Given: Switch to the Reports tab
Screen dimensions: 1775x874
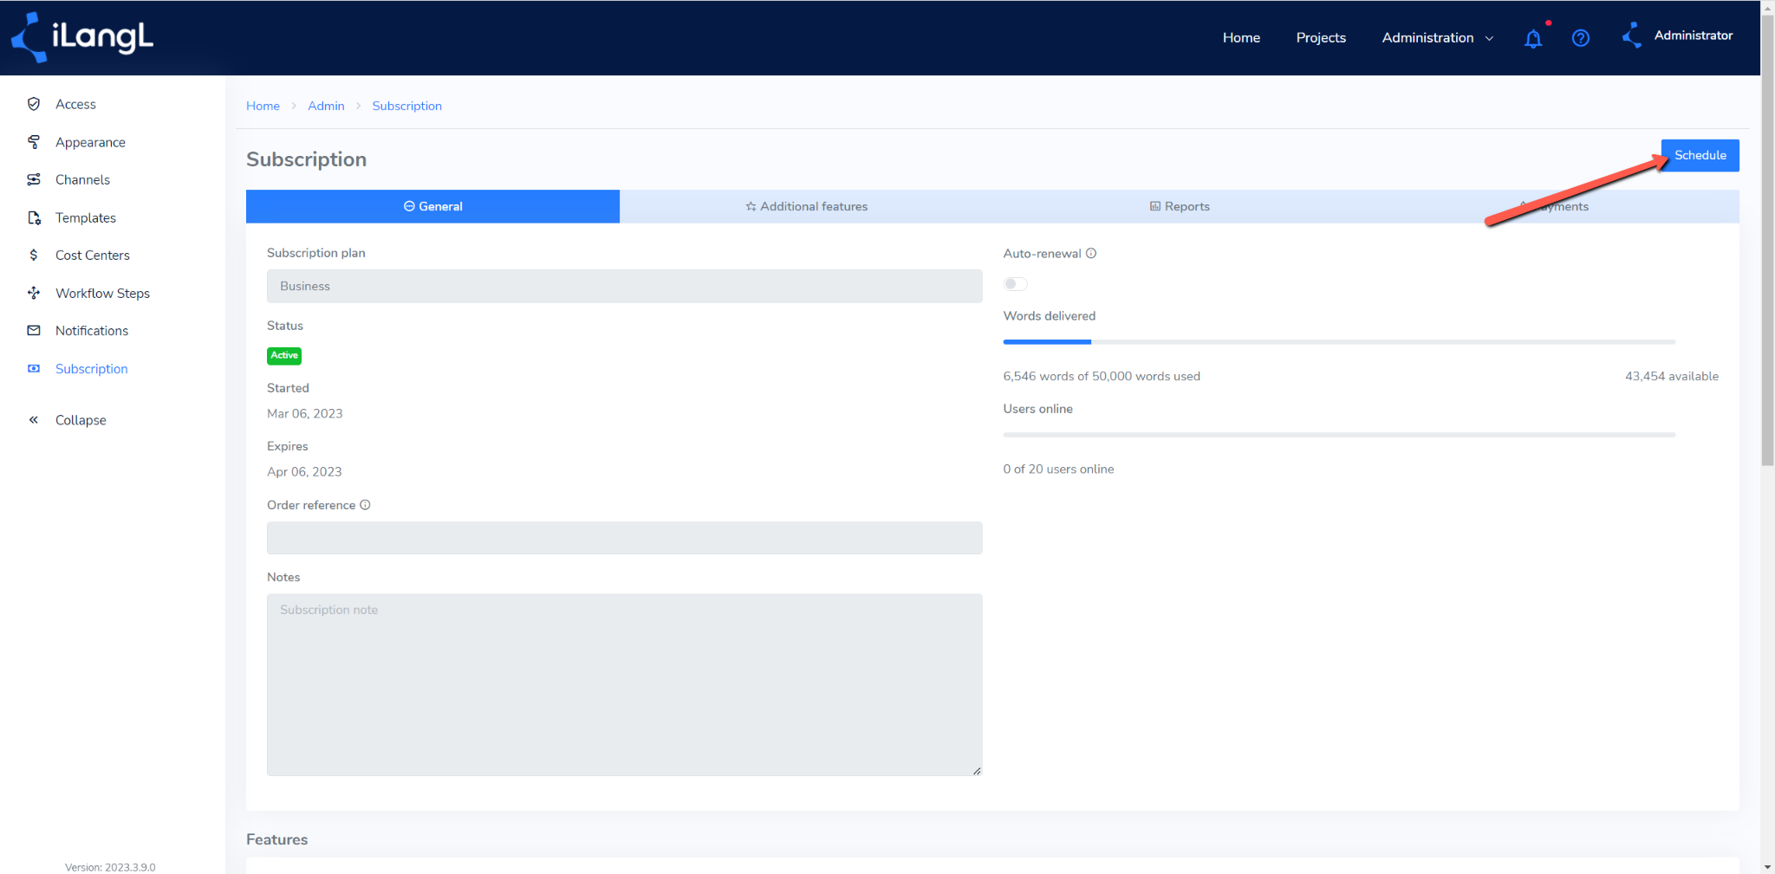Looking at the screenshot, I should coord(1180,206).
